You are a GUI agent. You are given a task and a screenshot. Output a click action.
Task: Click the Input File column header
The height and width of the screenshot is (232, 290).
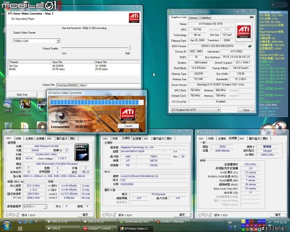72,62
